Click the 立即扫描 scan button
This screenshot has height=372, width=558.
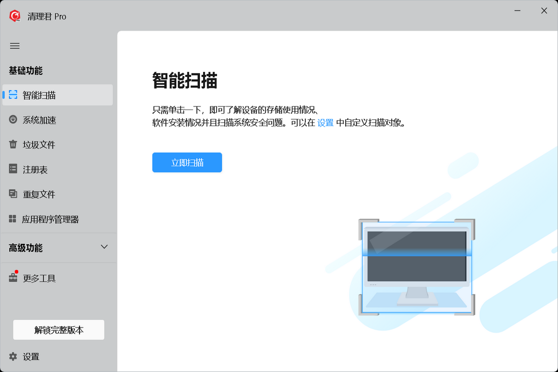[x=187, y=162]
